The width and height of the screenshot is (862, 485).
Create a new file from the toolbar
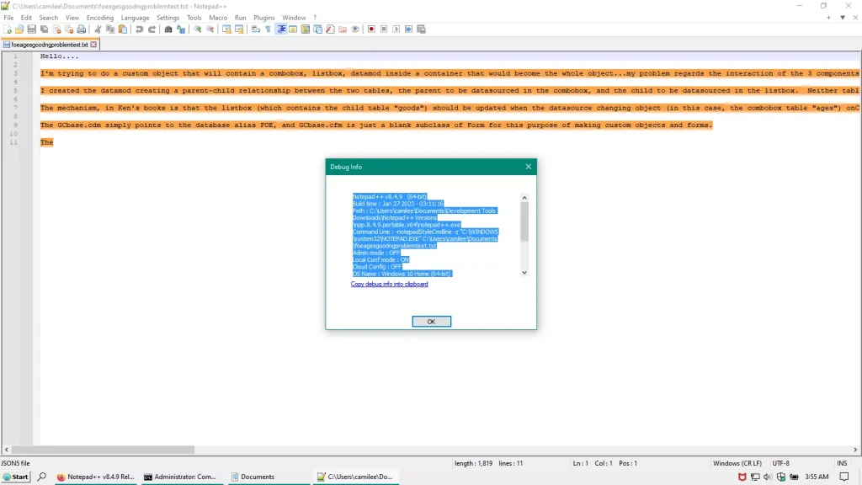click(7, 29)
